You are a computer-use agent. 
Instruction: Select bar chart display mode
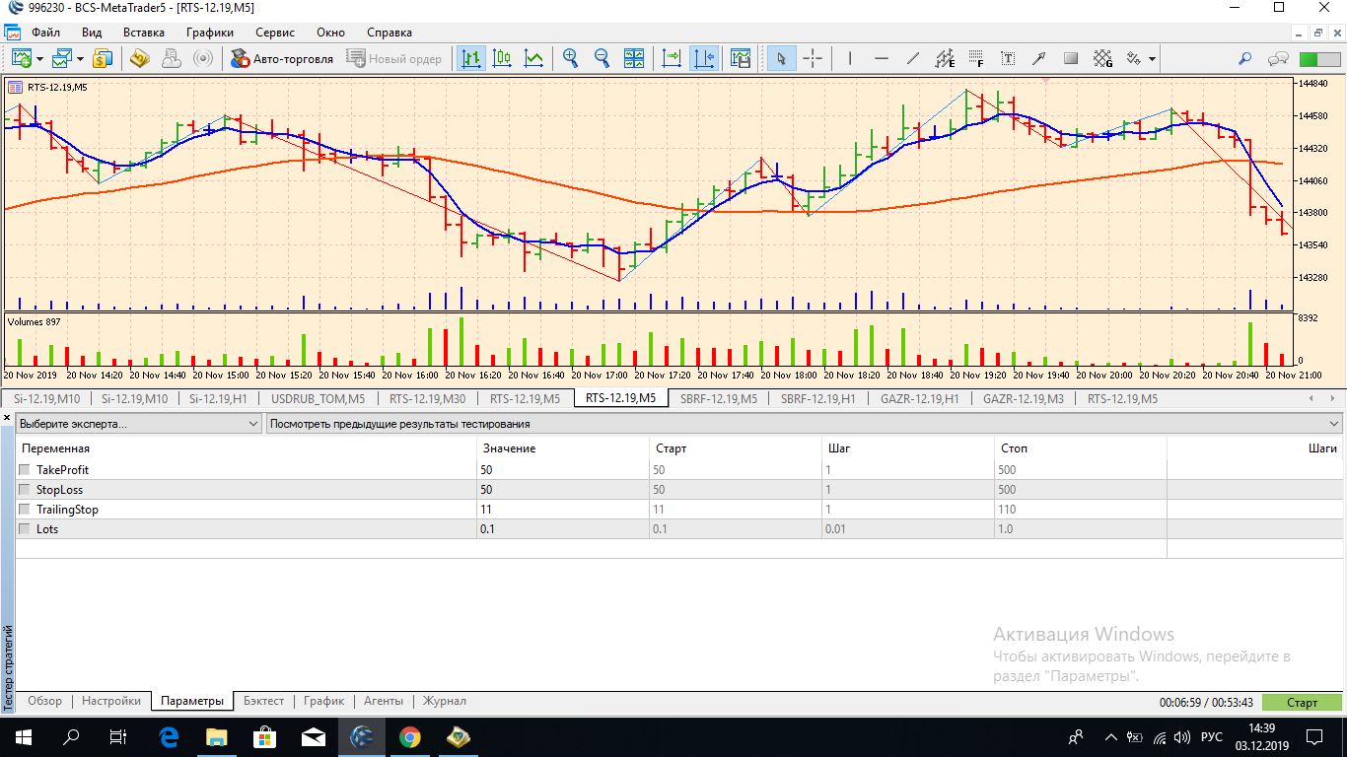pos(470,58)
